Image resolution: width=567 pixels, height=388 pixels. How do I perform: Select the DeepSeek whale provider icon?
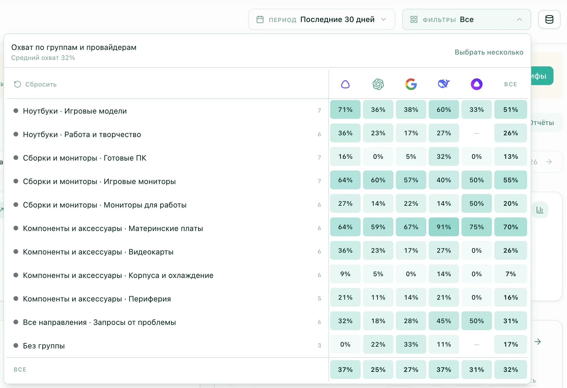click(x=444, y=84)
